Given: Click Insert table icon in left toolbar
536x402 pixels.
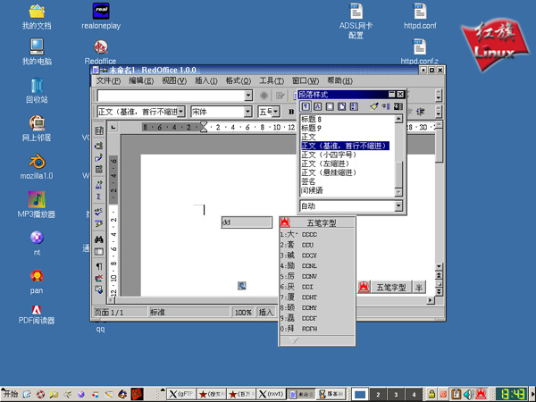Looking at the screenshot, I should [x=99, y=130].
